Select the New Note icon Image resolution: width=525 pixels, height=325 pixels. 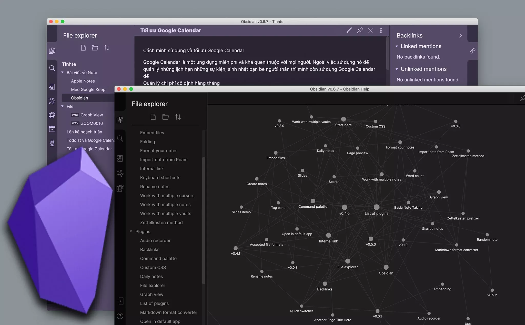click(83, 48)
